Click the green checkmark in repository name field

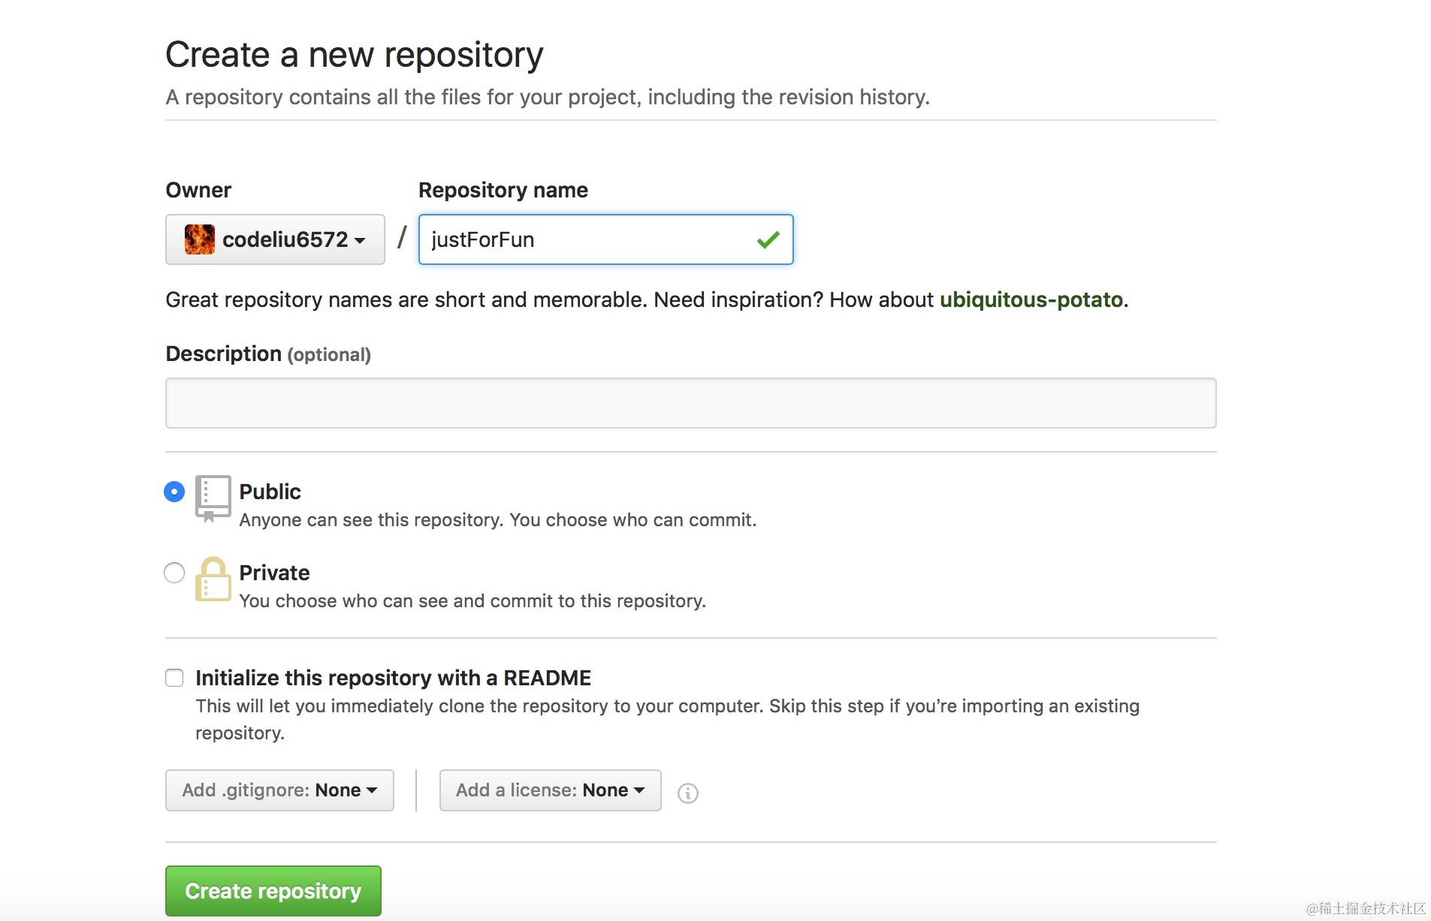click(768, 240)
